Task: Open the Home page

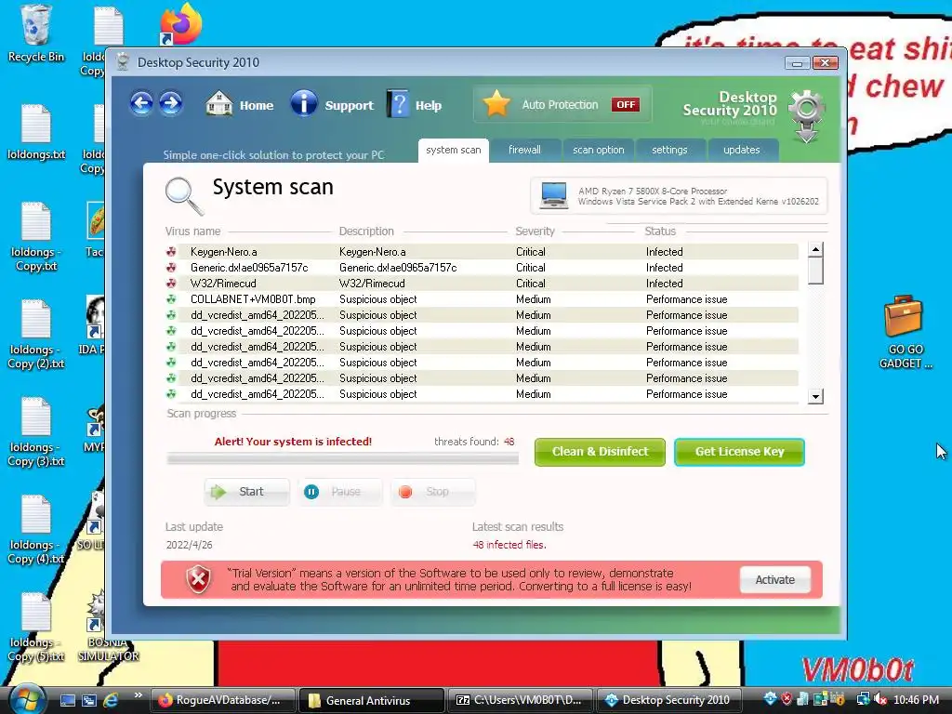Action: pos(239,104)
